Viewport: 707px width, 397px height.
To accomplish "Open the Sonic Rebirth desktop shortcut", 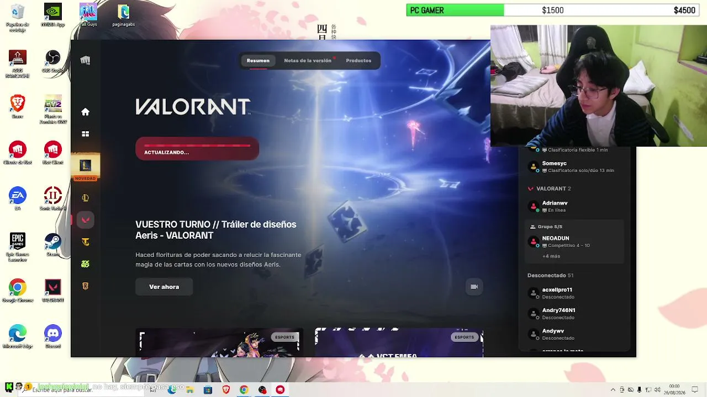I will pos(53,199).
